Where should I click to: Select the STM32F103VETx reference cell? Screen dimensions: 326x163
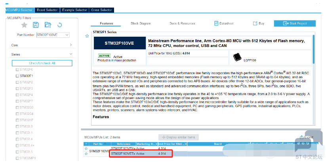[123, 154]
